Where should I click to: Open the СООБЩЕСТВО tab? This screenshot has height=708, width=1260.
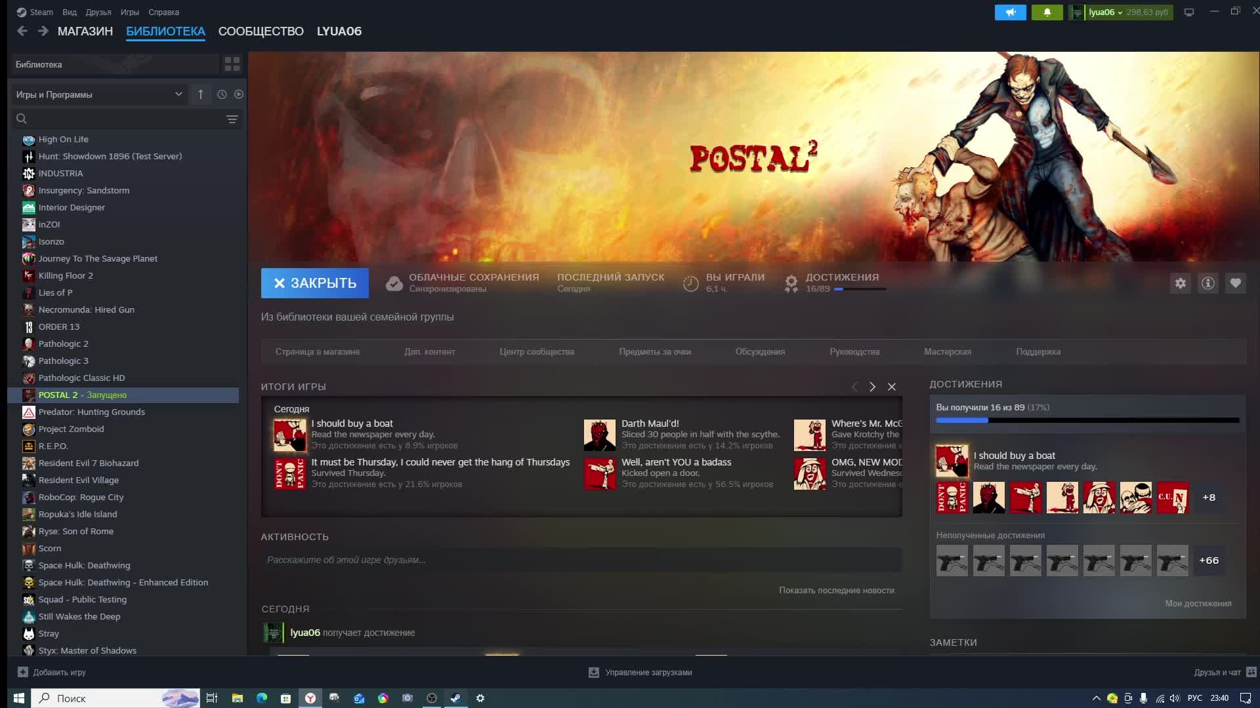261,31
